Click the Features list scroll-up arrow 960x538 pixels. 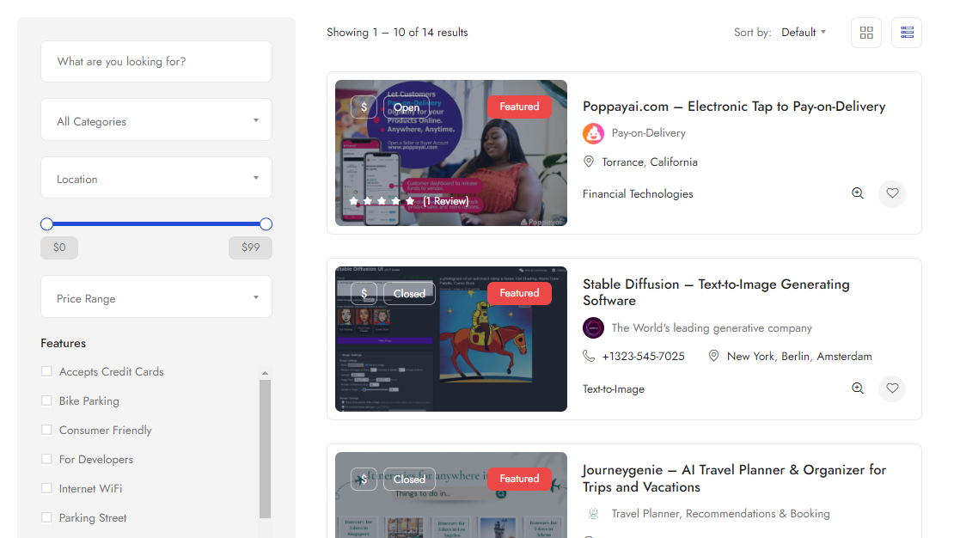click(265, 373)
